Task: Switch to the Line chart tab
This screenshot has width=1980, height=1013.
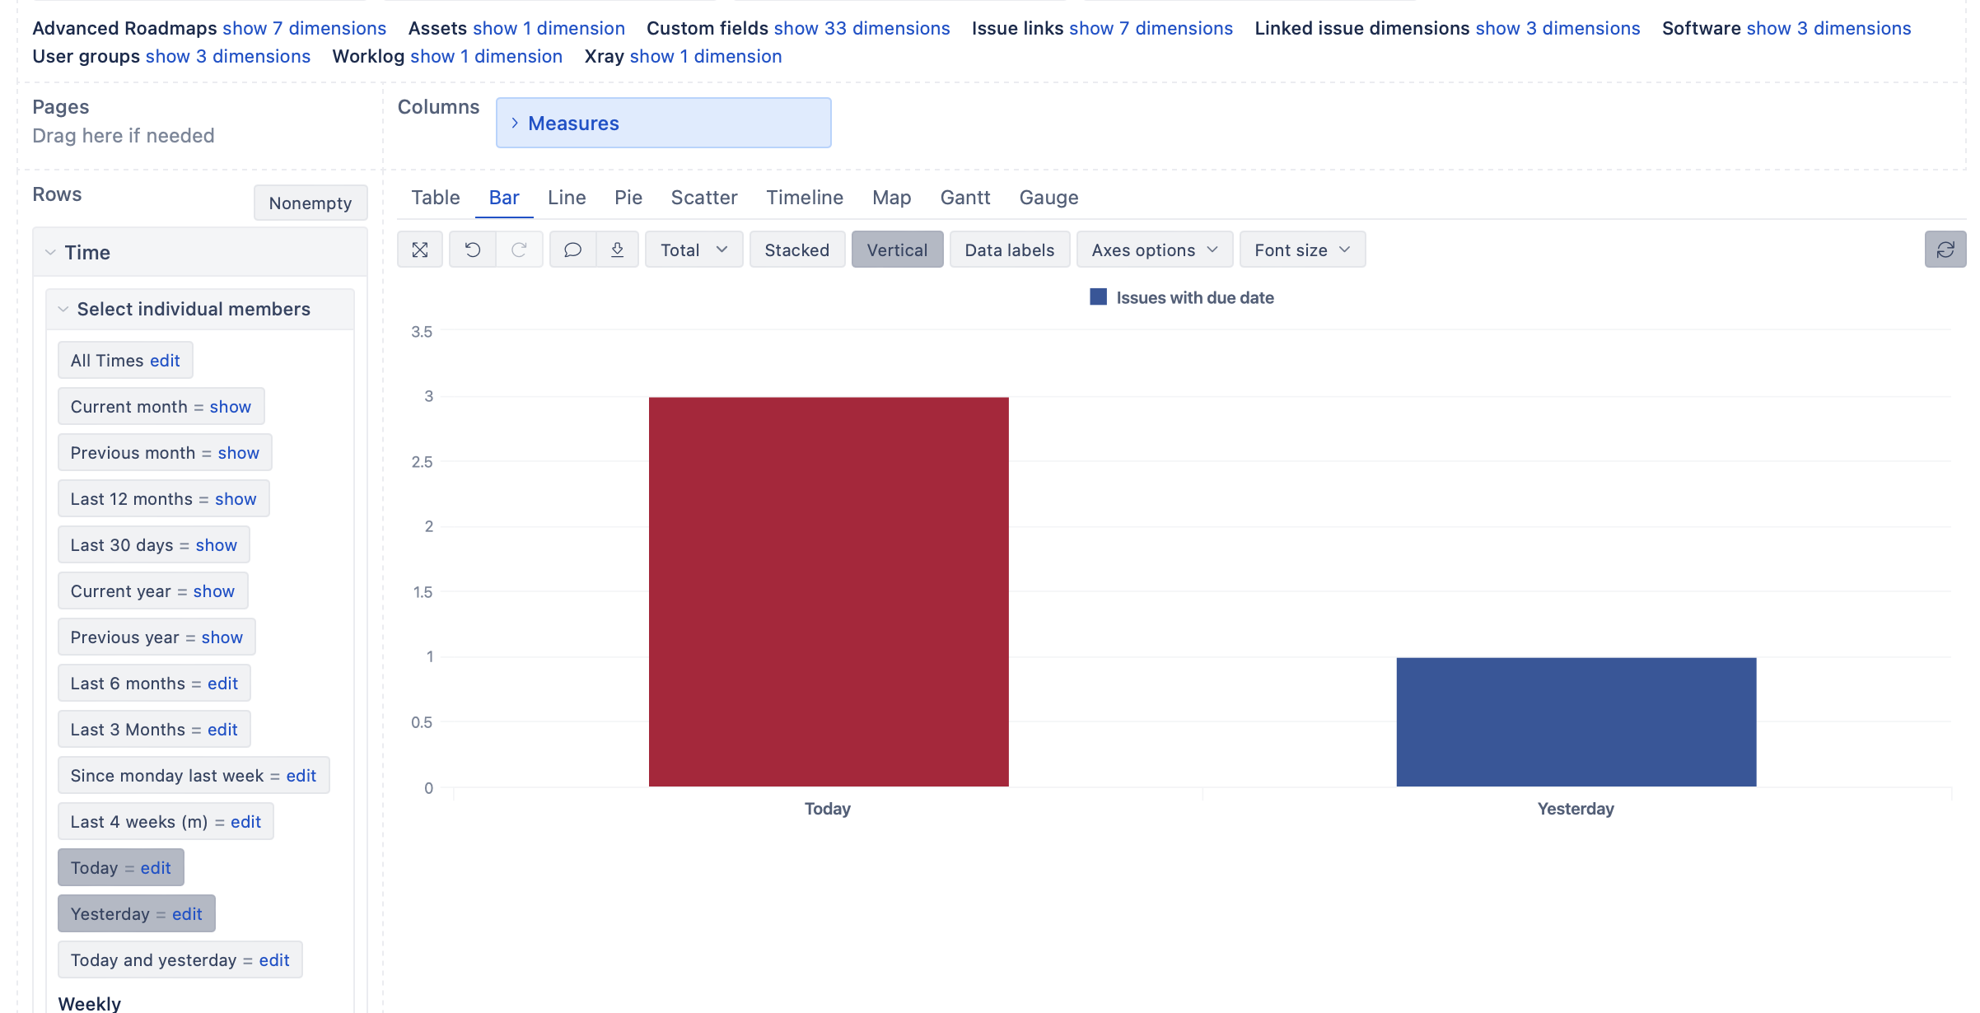Action: coord(567,198)
